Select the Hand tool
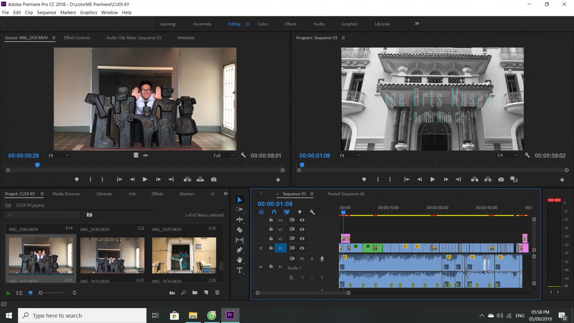Viewport: 574px width, 323px height. (240, 260)
